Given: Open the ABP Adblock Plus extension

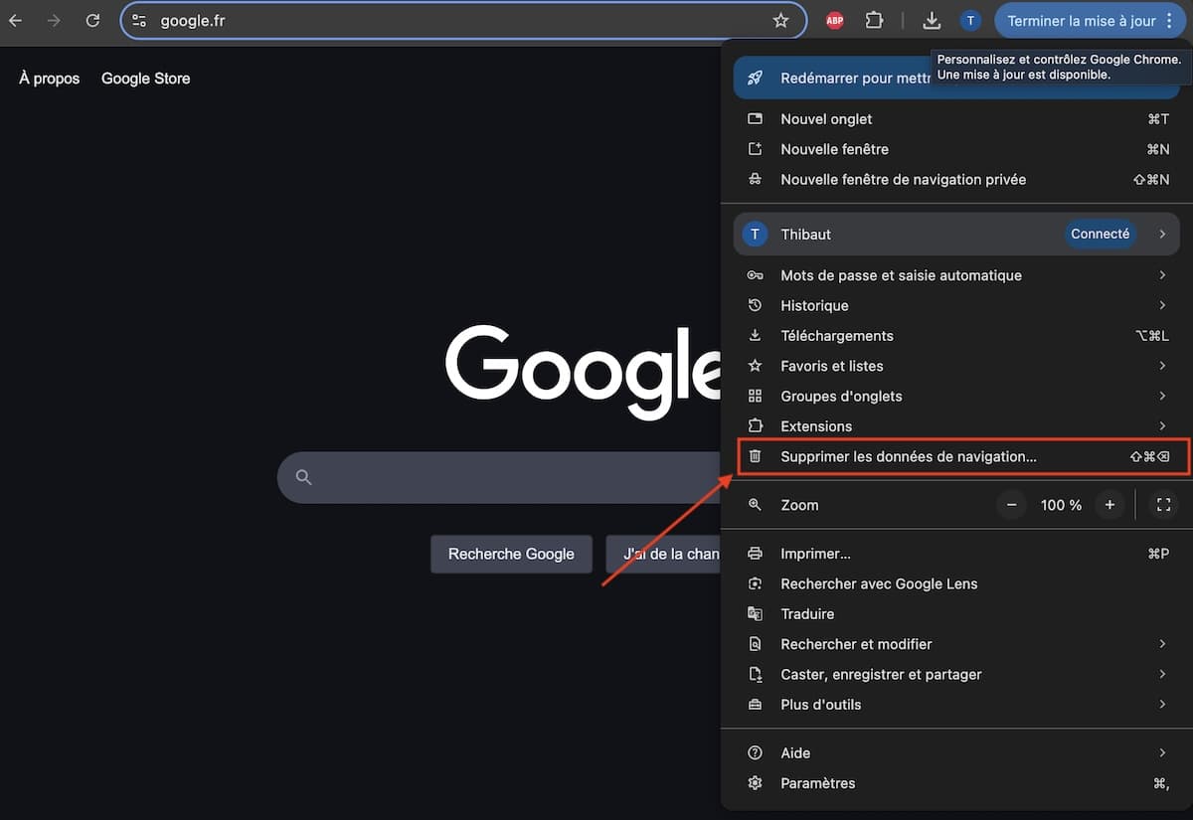Looking at the screenshot, I should (x=835, y=20).
